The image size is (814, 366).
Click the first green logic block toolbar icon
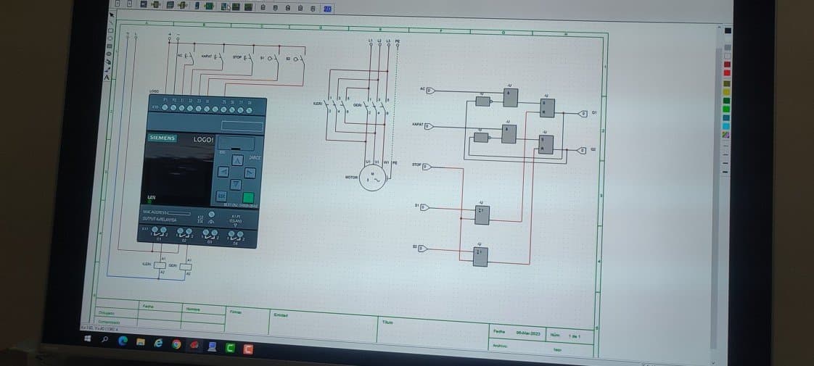[x=155, y=4]
